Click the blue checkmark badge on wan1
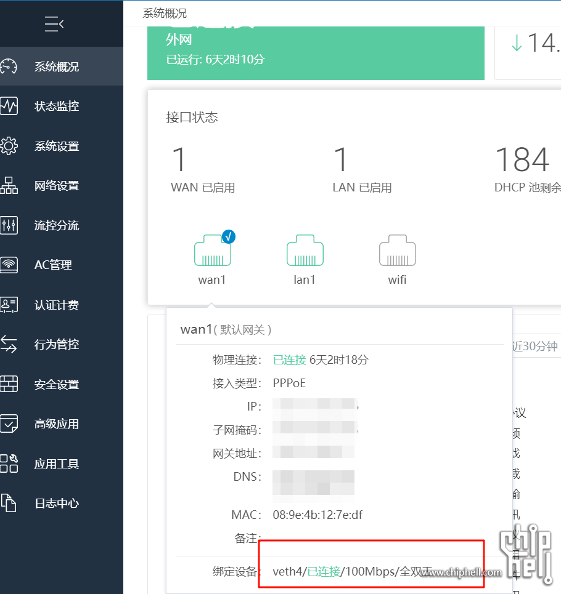 [x=228, y=237]
